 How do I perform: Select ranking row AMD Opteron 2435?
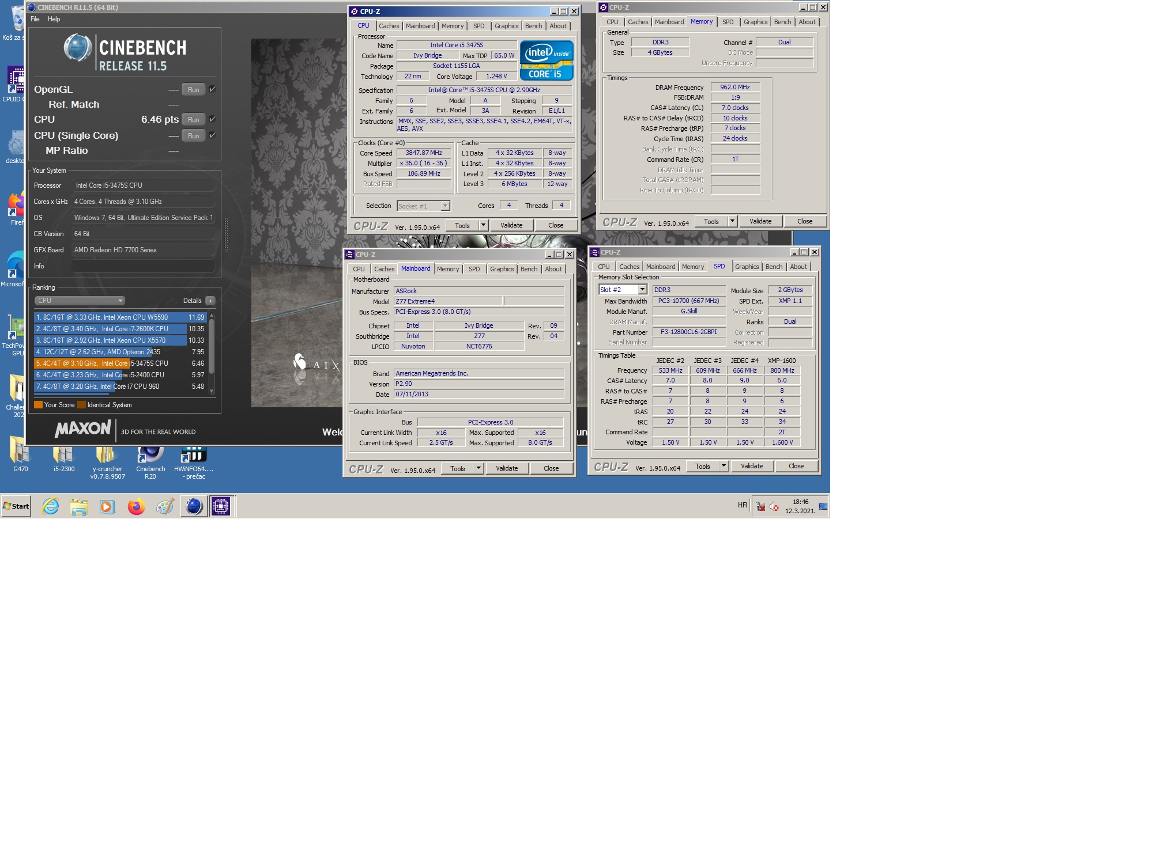tap(120, 352)
